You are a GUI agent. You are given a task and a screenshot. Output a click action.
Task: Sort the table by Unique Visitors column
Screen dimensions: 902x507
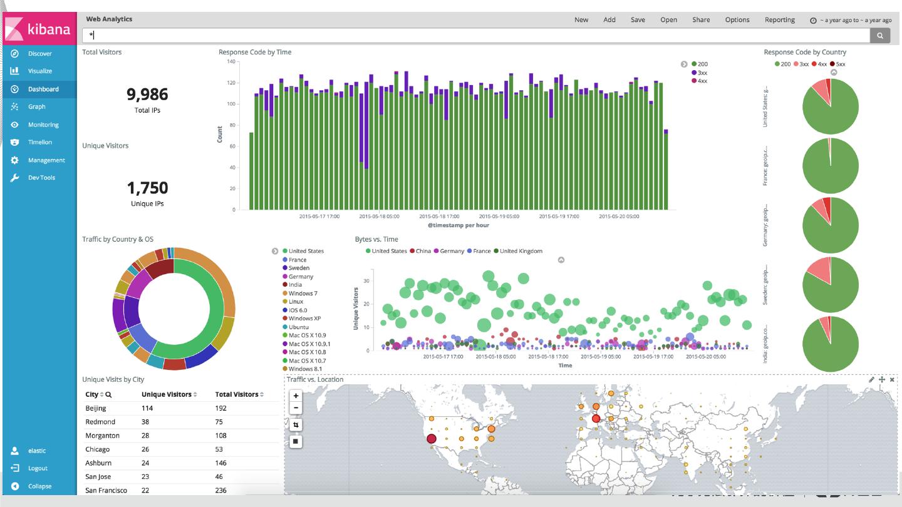[195, 394]
